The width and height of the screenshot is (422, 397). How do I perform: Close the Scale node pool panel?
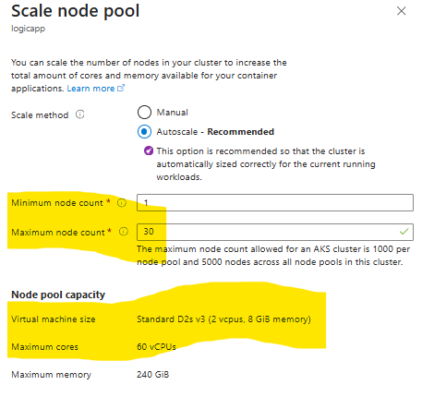pos(401,11)
